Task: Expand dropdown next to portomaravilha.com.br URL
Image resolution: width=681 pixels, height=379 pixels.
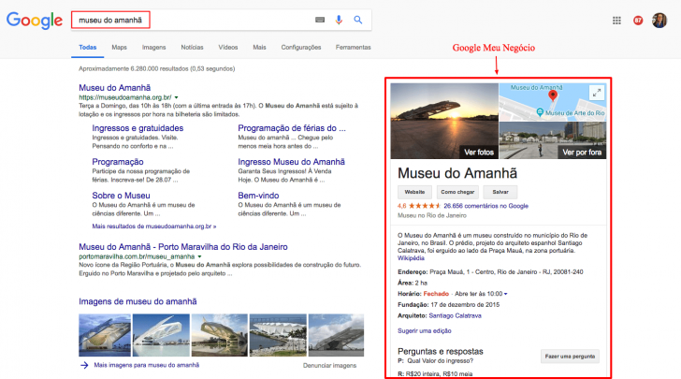Action: [x=199, y=256]
